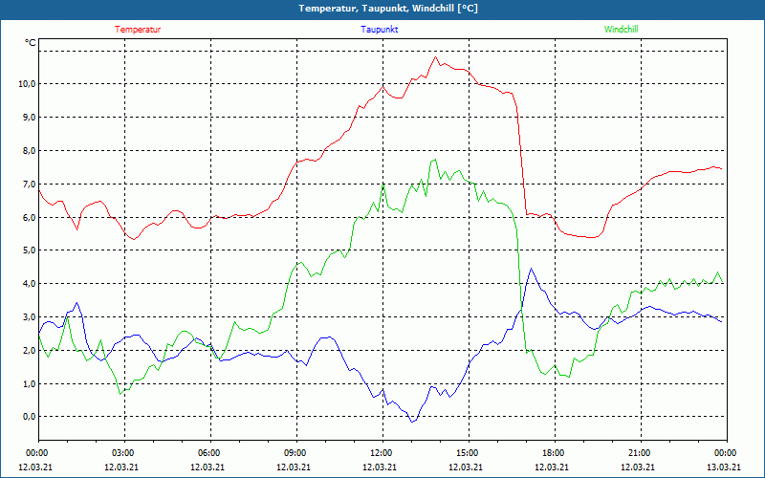Click the 5,0 y-axis value

click(x=29, y=250)
